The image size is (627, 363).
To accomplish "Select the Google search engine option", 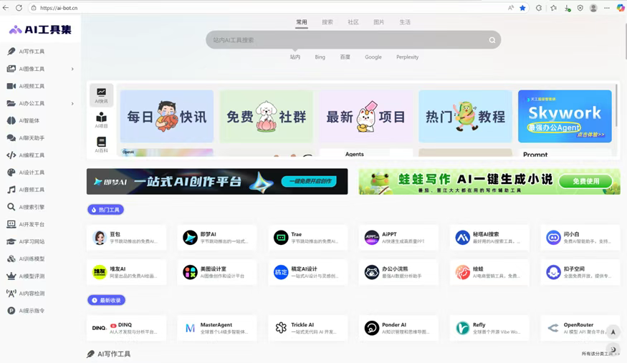I will (373, 57).
